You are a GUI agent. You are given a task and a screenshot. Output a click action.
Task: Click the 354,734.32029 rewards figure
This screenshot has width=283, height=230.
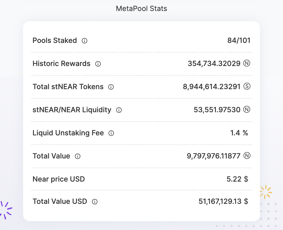[x=214, y=64]
